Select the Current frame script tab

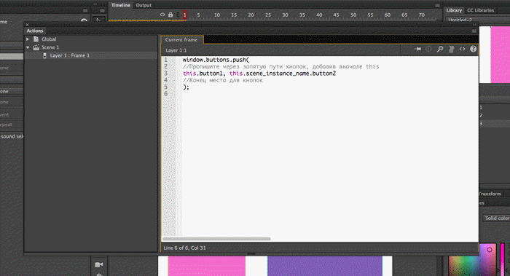[x=181, y=39]
